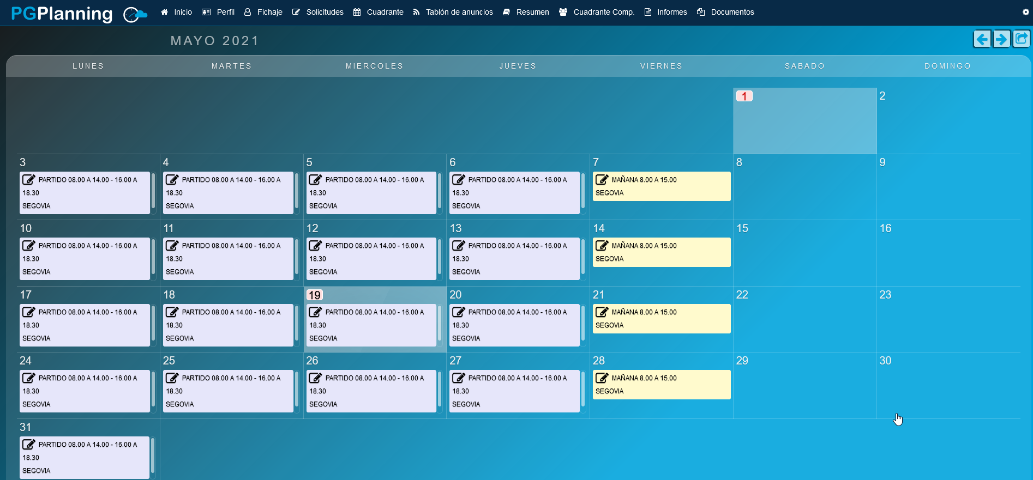Select day number 29

742,361
